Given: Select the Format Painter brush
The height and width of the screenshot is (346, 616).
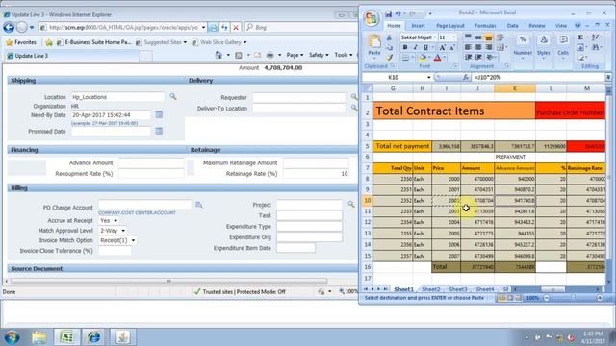Looking at the screenshot, I should pos(389,58).
